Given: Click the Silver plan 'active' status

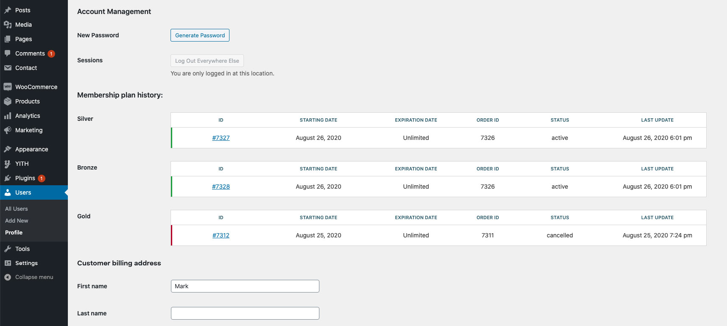Looking at the screenshot, I should pos(560,138).
